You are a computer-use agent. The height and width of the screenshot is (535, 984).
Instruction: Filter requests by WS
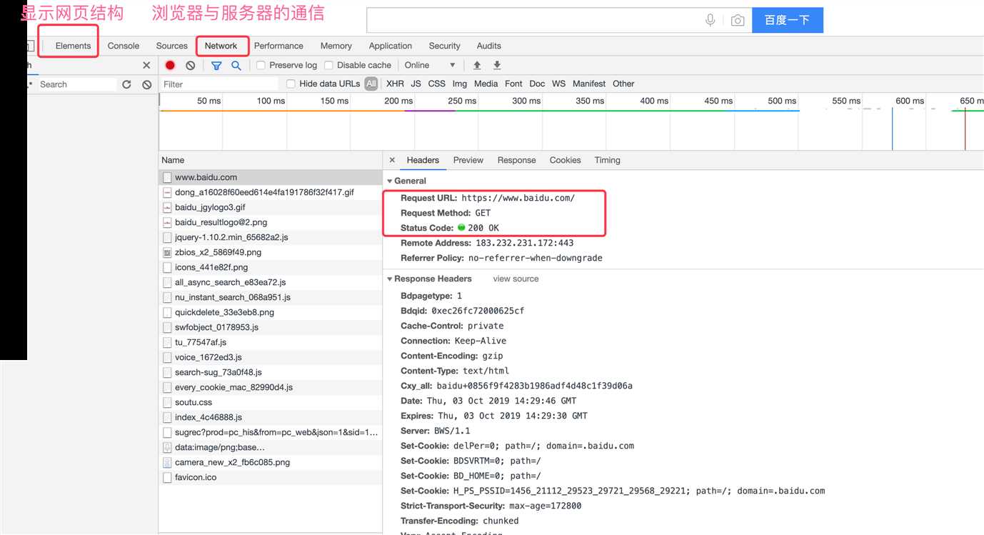(x=558, y=84)
